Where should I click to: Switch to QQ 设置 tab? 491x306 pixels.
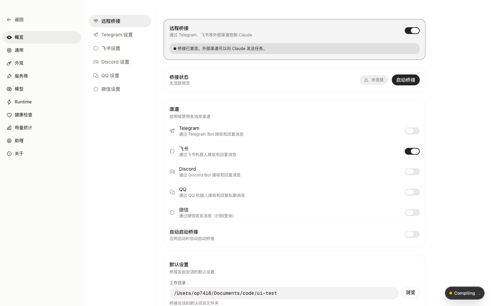point(120,75)
